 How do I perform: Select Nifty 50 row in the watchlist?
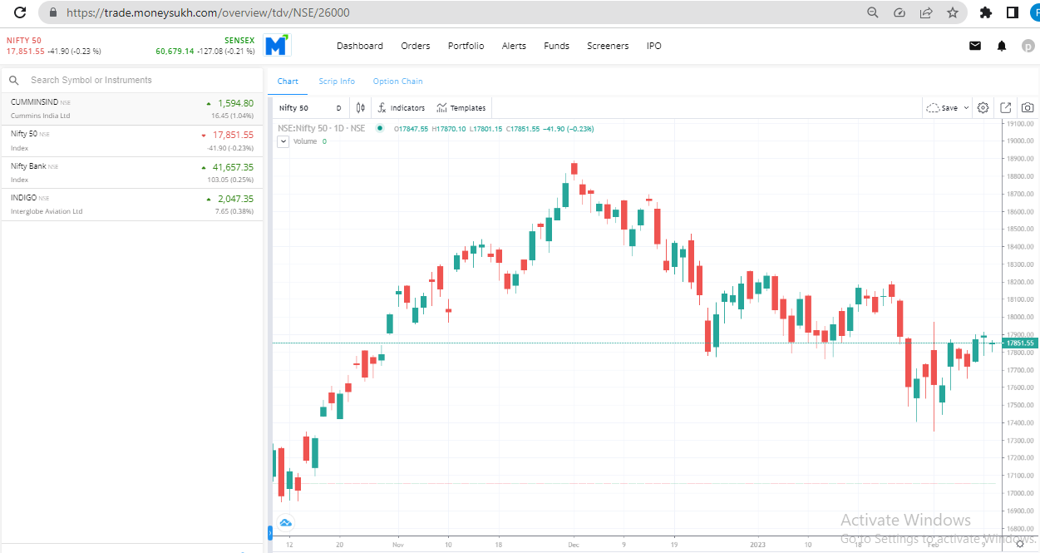coord(132,141)
